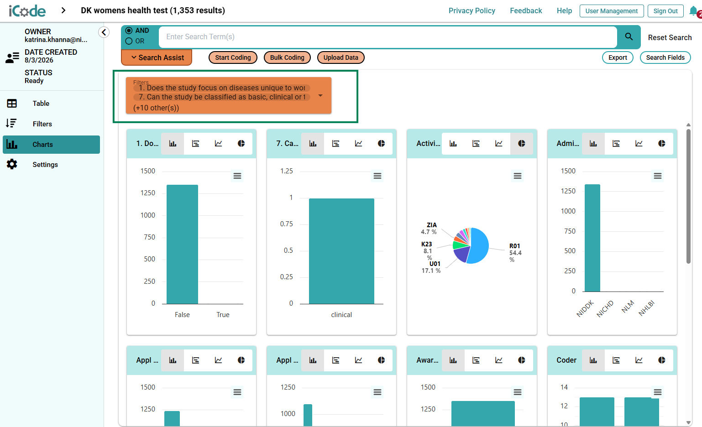702x427 pixels.
Task: Open hamburger menu of Activi... pie chart
Action: click(517, 176)
